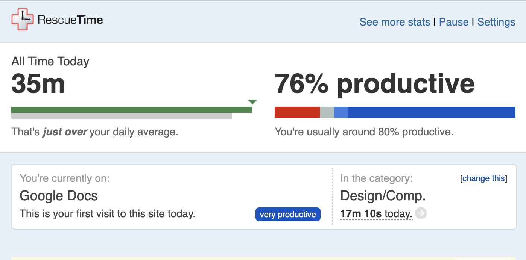Click the gray daily average bar

122,116
